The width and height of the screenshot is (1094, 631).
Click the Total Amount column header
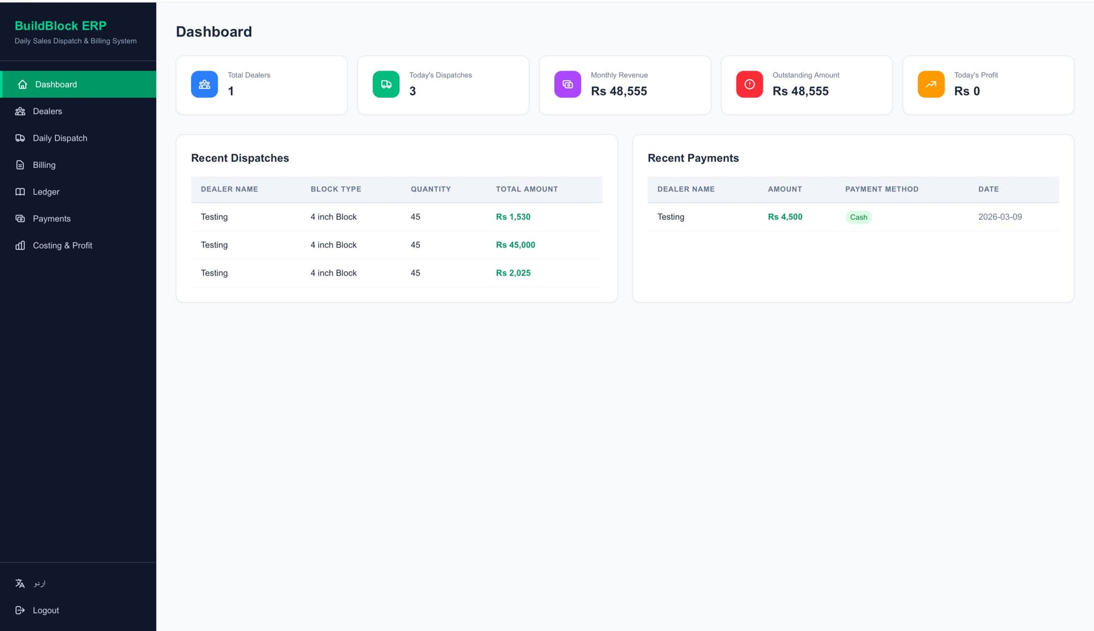point(526,189)
